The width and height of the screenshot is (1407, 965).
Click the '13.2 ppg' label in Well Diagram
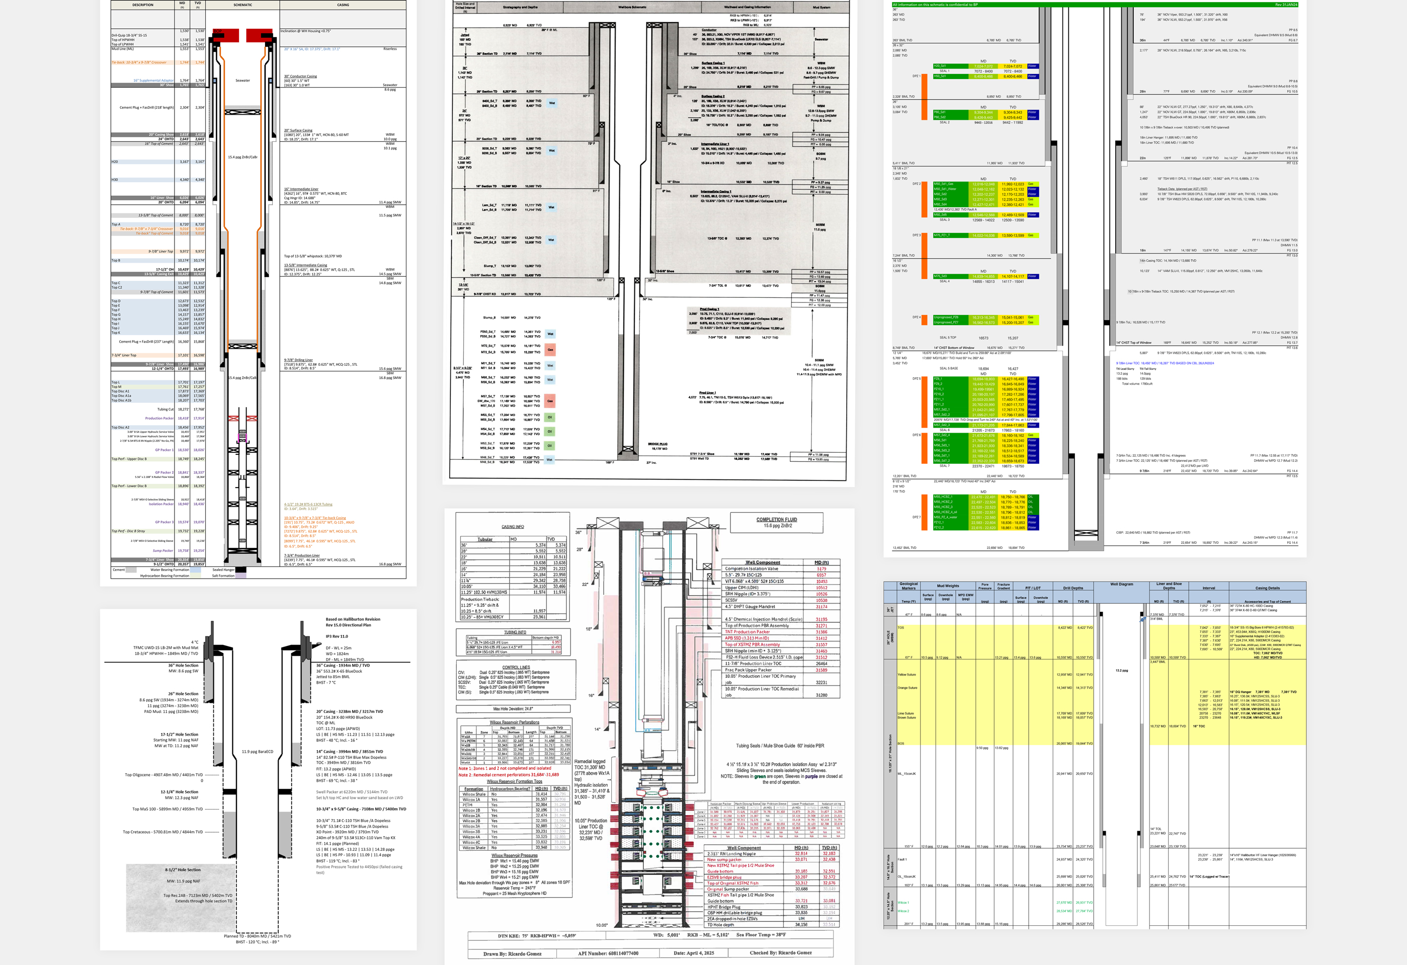pos(1121,670)
